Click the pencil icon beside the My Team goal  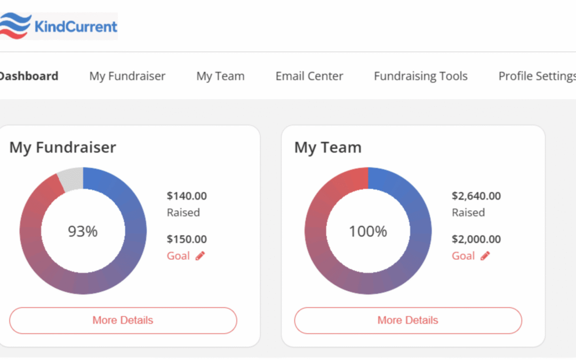pos(485,256)
